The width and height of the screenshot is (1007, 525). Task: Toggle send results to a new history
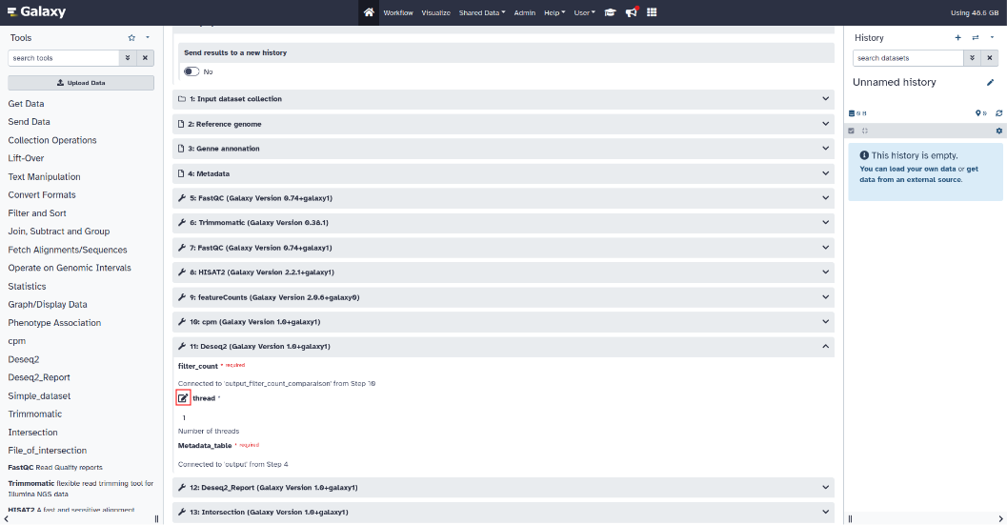point(191,71)
